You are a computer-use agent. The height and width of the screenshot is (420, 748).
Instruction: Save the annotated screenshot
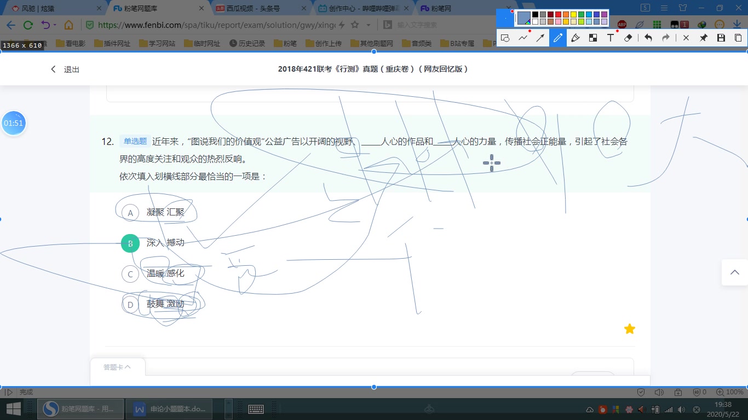(x=720, y=38)
